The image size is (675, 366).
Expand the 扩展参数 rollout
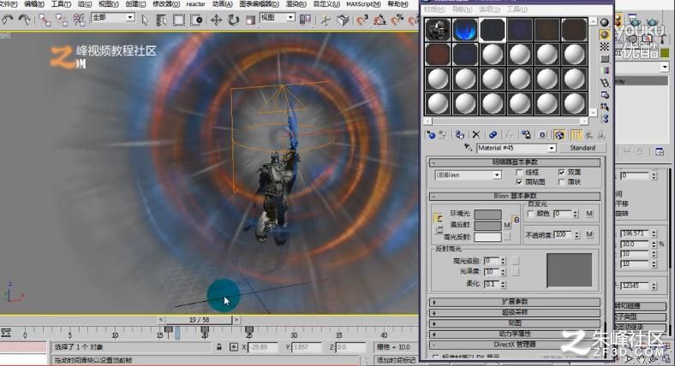(x=515, y=302)
